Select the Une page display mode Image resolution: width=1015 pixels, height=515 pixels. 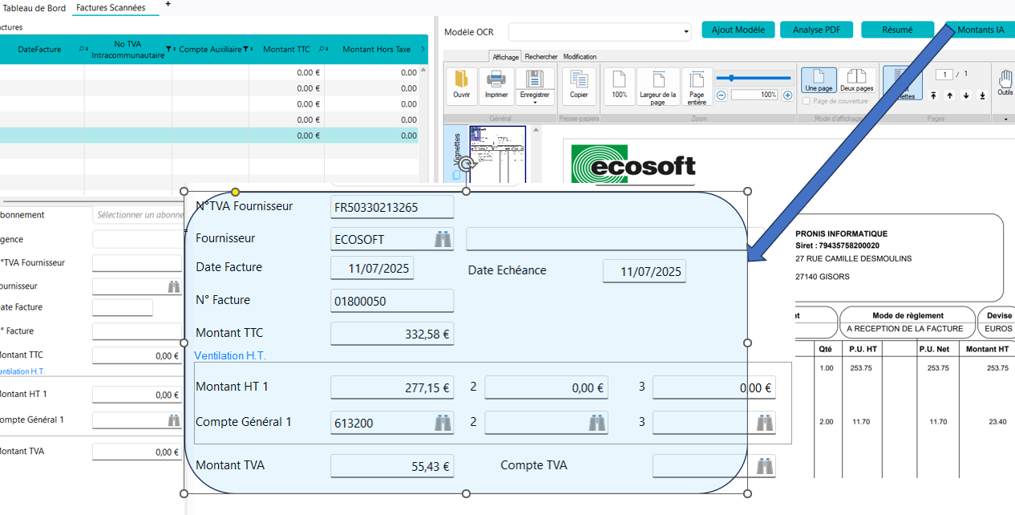[819, 81]
